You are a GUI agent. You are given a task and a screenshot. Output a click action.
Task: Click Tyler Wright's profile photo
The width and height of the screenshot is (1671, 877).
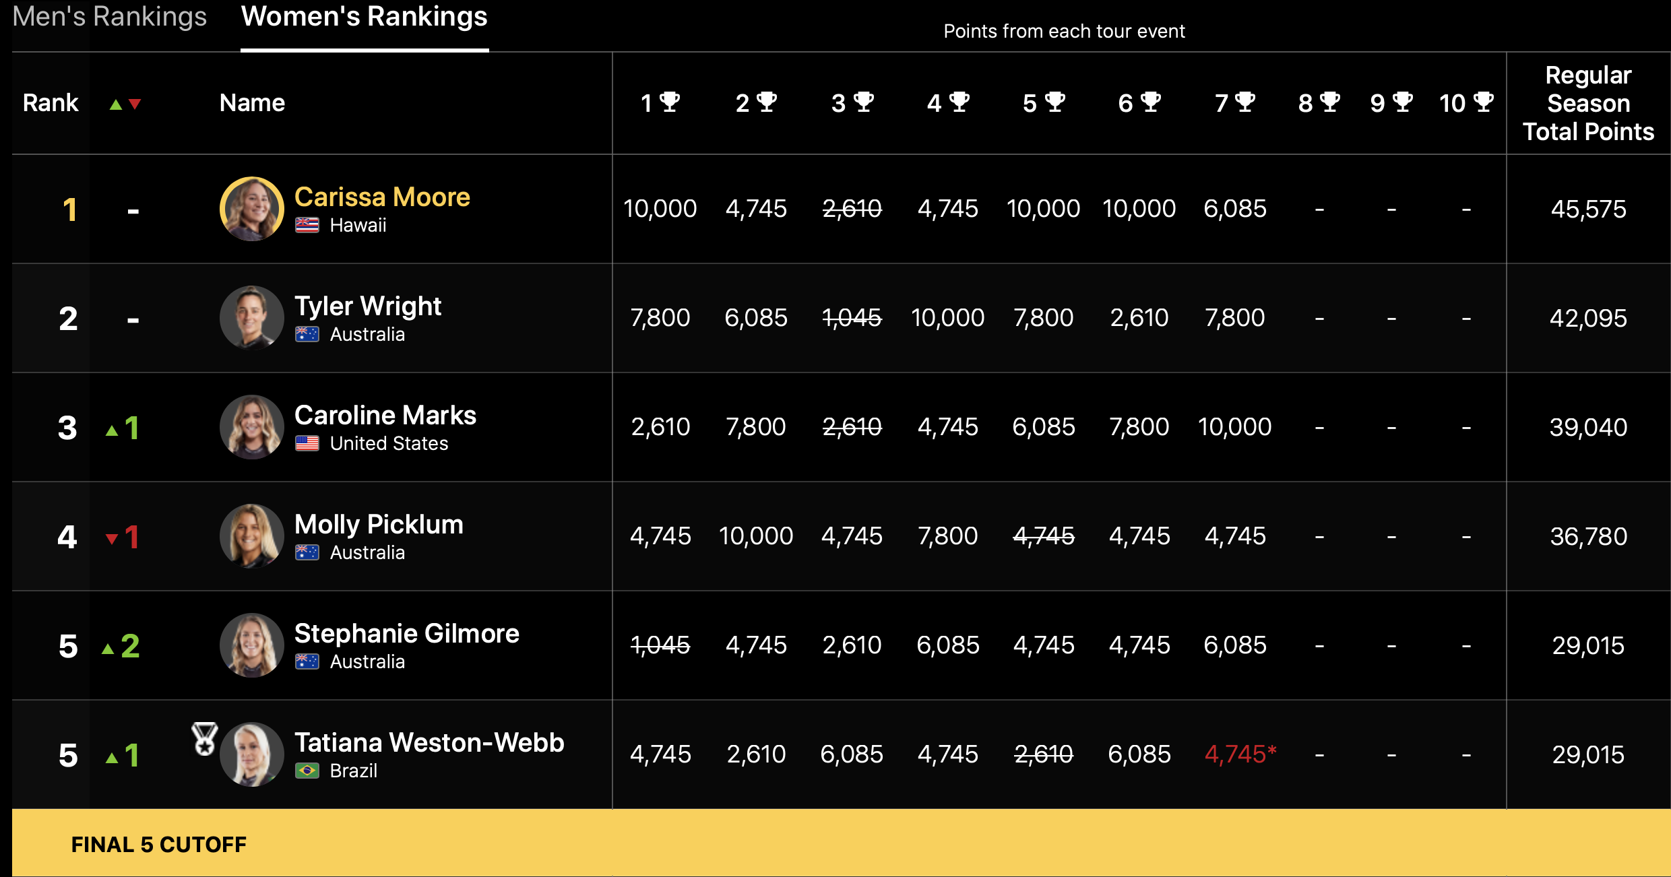[251, 317]
